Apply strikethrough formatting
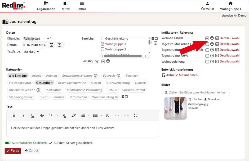The image size is (249, 161). coord(42,115)
